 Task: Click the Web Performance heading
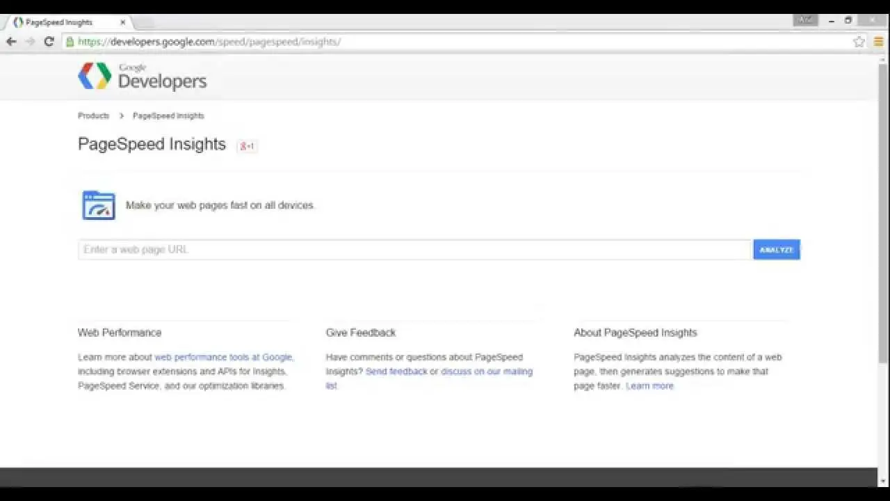pyautogui.click(x=120, y=333)
